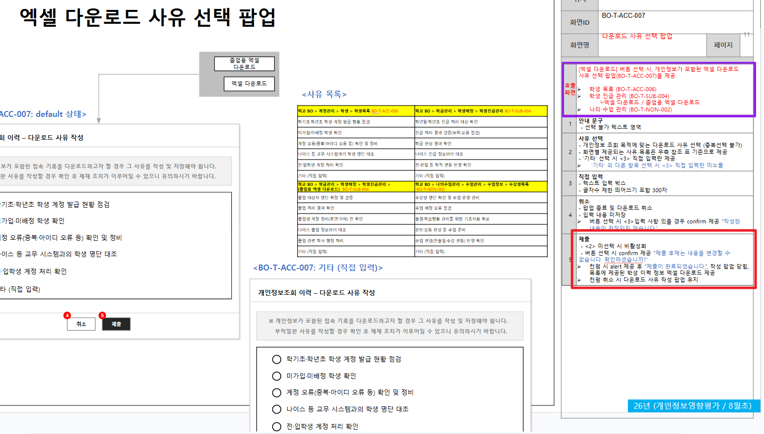This screenshot has height=434, width=764.
Task: Click table cell 학급 편성 결과 확인
Action: point(481,144)
